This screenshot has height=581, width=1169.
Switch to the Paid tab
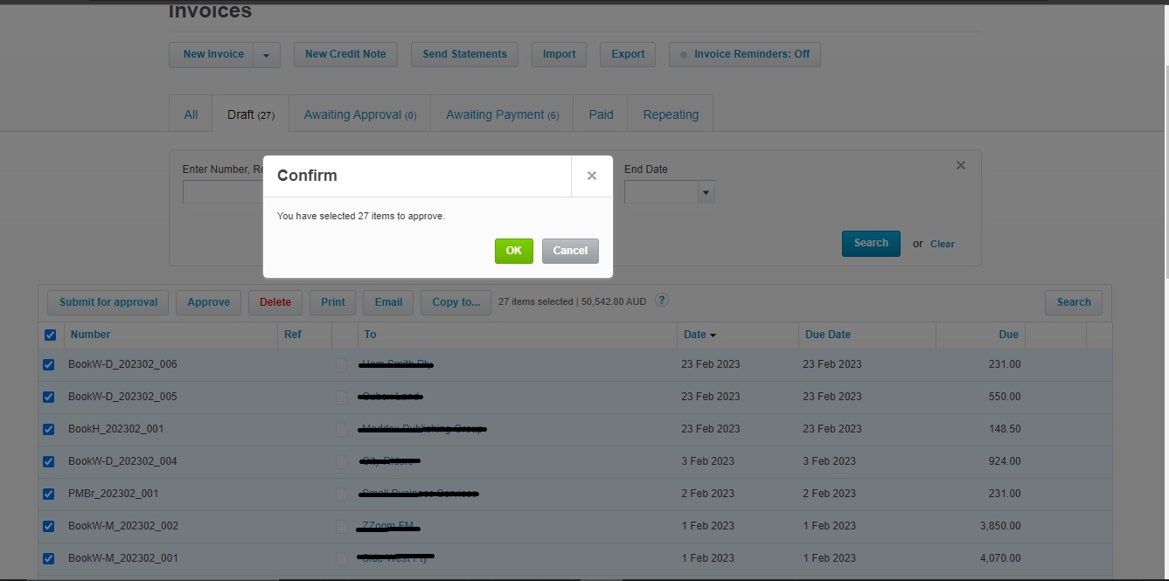coord(601,114)
